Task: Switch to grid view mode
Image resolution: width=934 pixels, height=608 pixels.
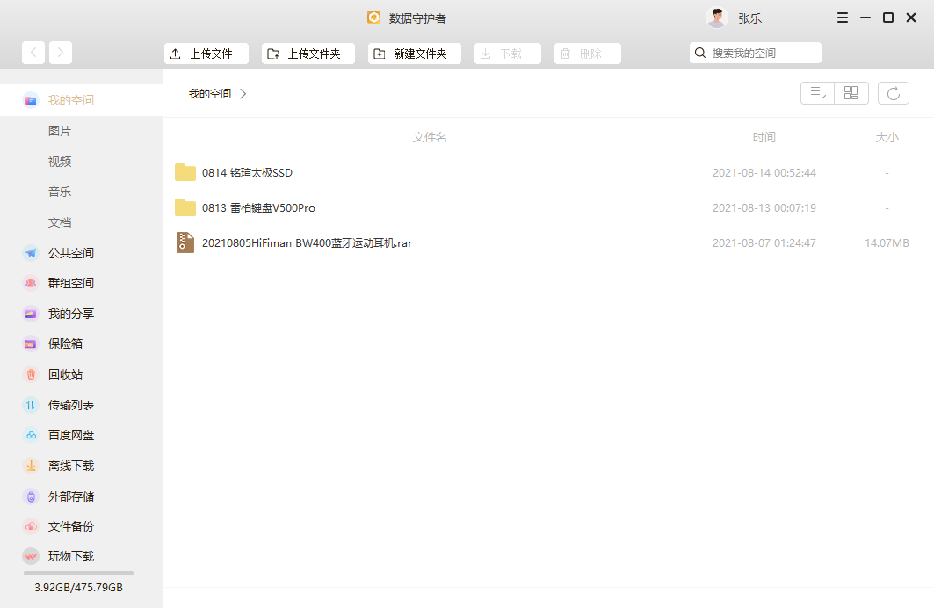Action: 851,93
